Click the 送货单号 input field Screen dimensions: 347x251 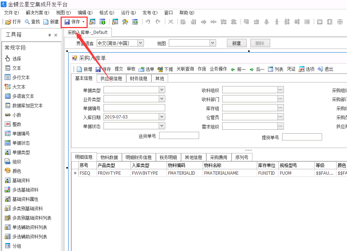pos(179,135)
